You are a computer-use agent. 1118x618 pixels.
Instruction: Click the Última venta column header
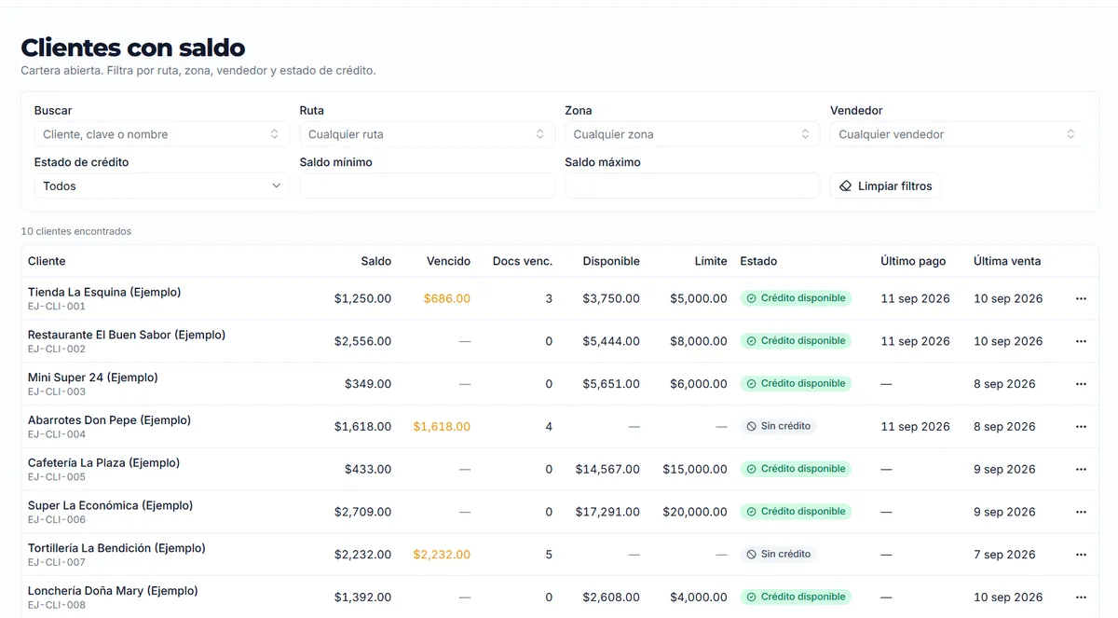[1007, 262]
